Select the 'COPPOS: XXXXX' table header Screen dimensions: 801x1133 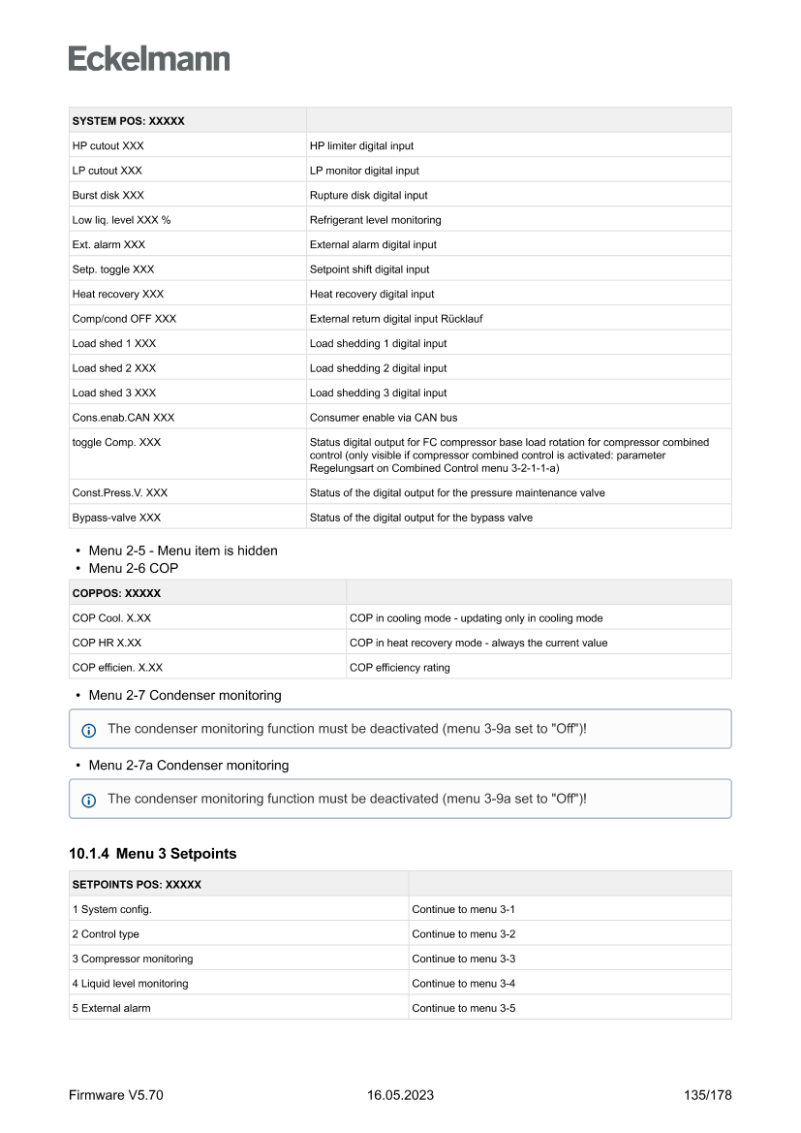tap(116, 593)
